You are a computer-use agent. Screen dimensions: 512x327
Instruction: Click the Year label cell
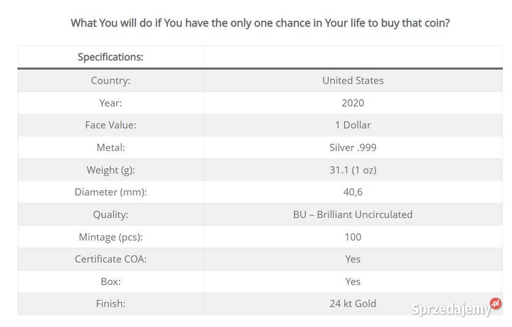pyautogui.click(x=110, y=103)
